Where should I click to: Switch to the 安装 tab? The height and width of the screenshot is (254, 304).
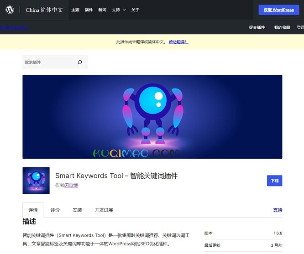77,210
